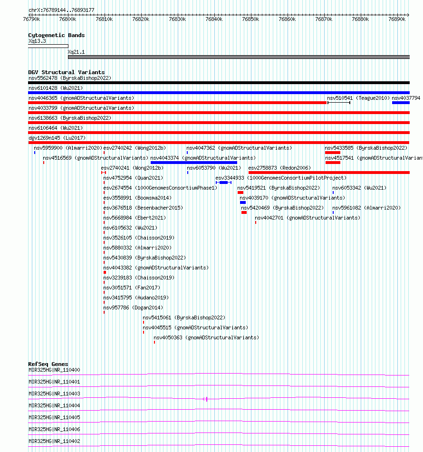Select MIR325HG|NR_110402 gene label

pos(54,441)
